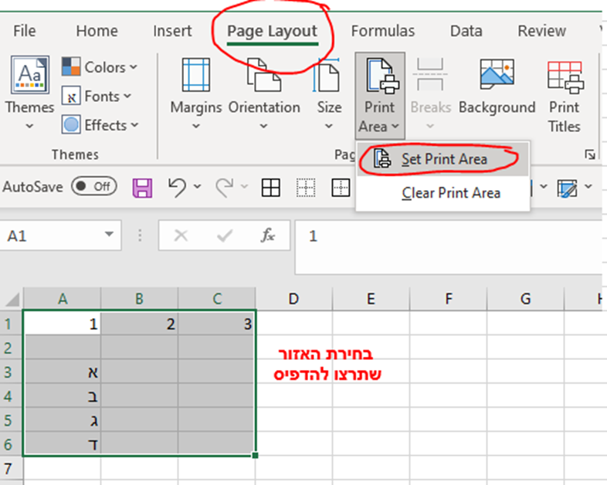
Task: Click cell A6 containing ד
Action: pyautogui.click(x=63, y=444)
